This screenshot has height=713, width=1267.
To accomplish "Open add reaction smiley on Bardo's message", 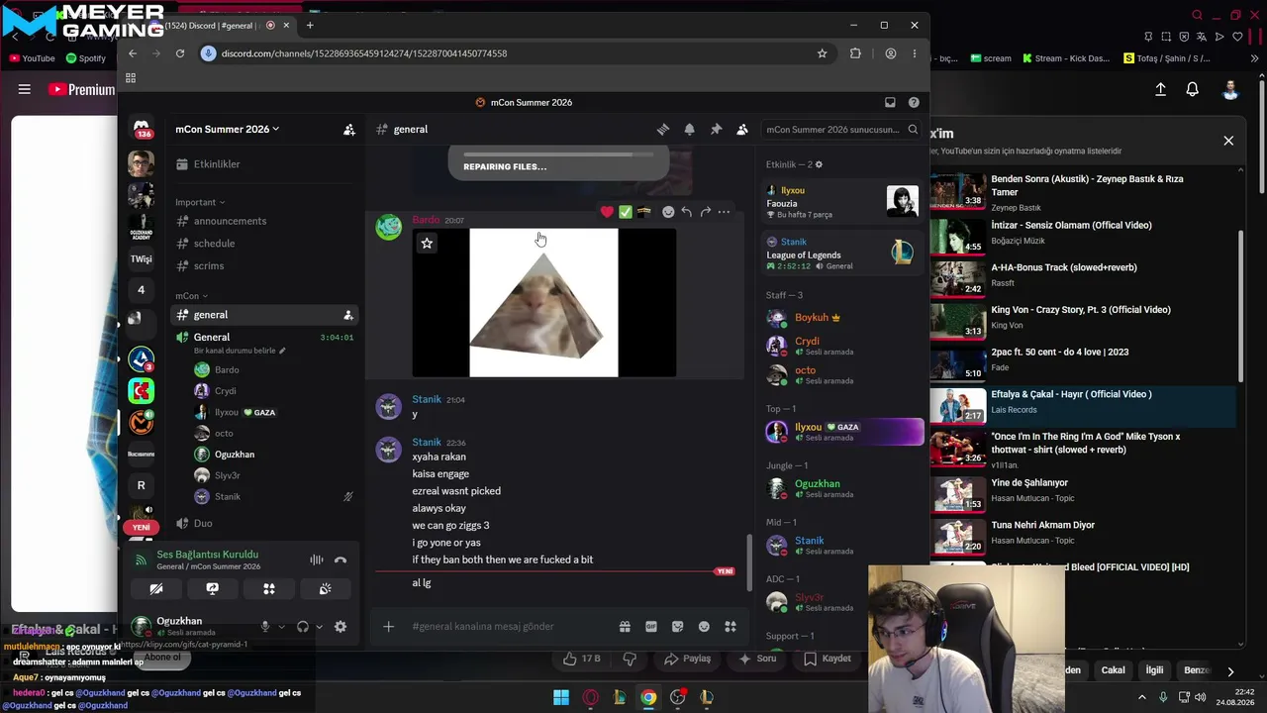I will [x=668, y=212].
